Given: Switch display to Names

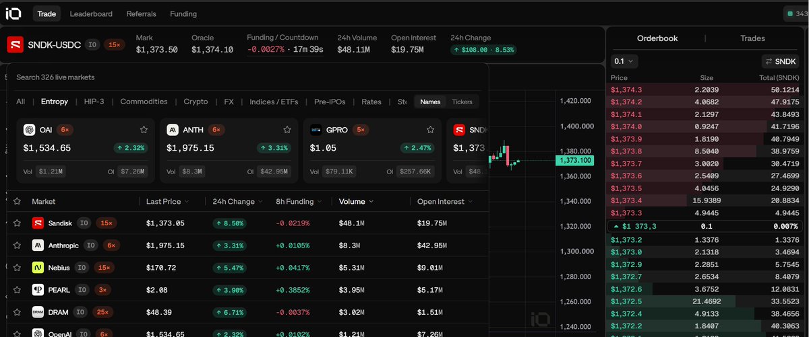Looking at the screenshot, I should pos(430,102).
